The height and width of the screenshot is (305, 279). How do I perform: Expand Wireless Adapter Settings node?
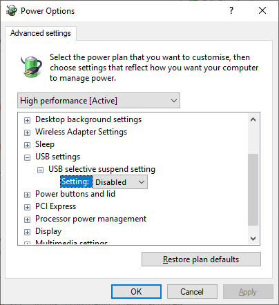(27, 132)
